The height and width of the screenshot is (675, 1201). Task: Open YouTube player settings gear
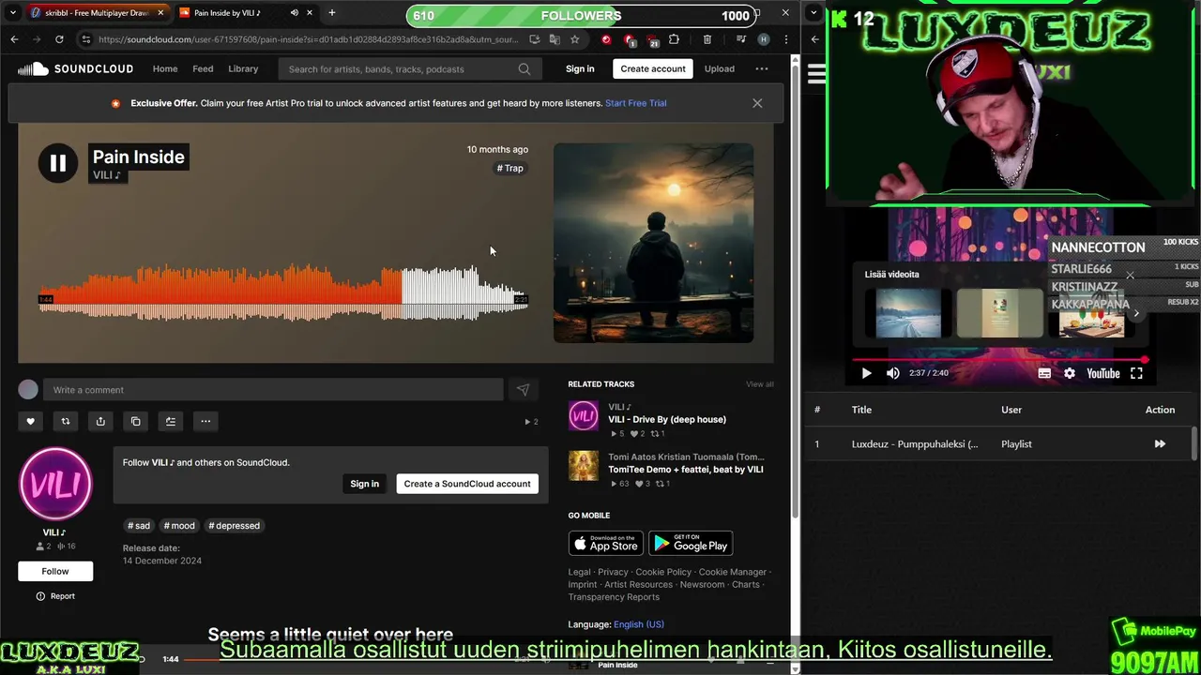[x=1070, y=373]
